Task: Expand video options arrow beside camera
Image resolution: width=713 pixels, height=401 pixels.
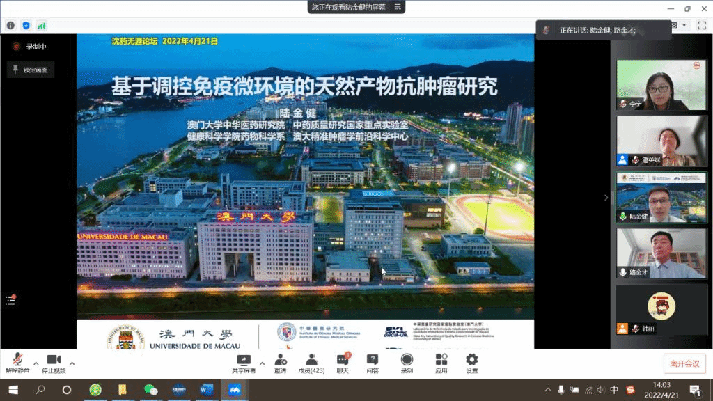Action: pyautogui.click(x=72, y=363)
